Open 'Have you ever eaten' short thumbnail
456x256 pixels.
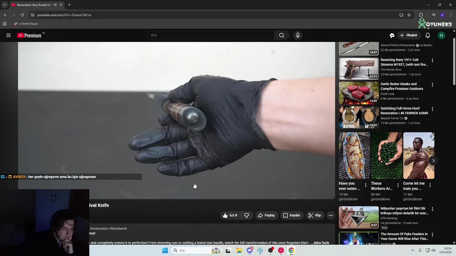(354, 155)
